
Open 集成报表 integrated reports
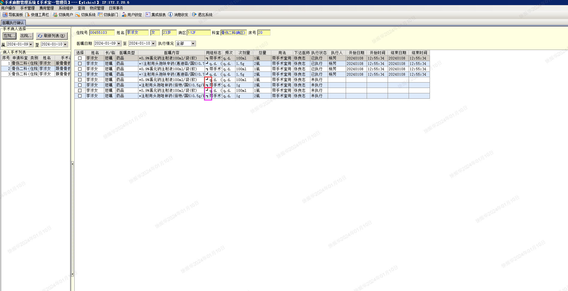click(x=156, y=15)
